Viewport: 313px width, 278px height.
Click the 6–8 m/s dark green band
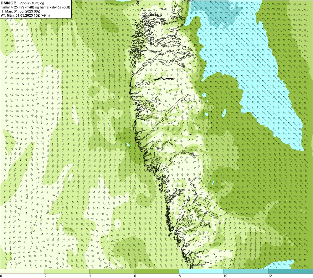click(156, 271)
